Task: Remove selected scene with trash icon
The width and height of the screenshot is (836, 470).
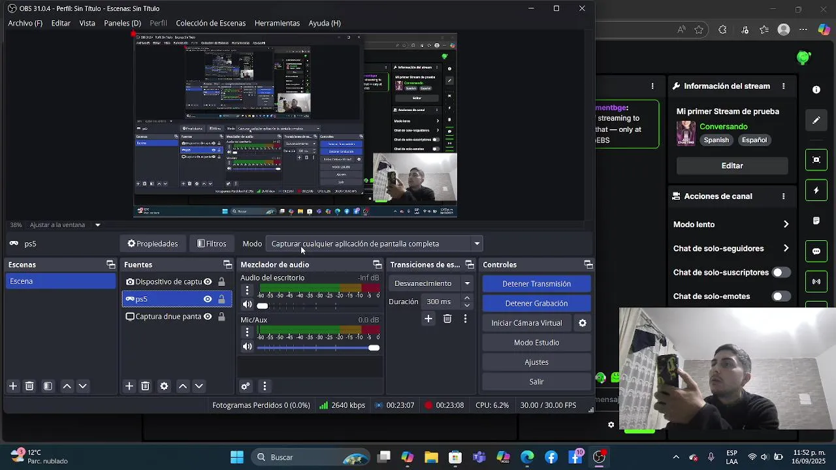Action: 29,386
